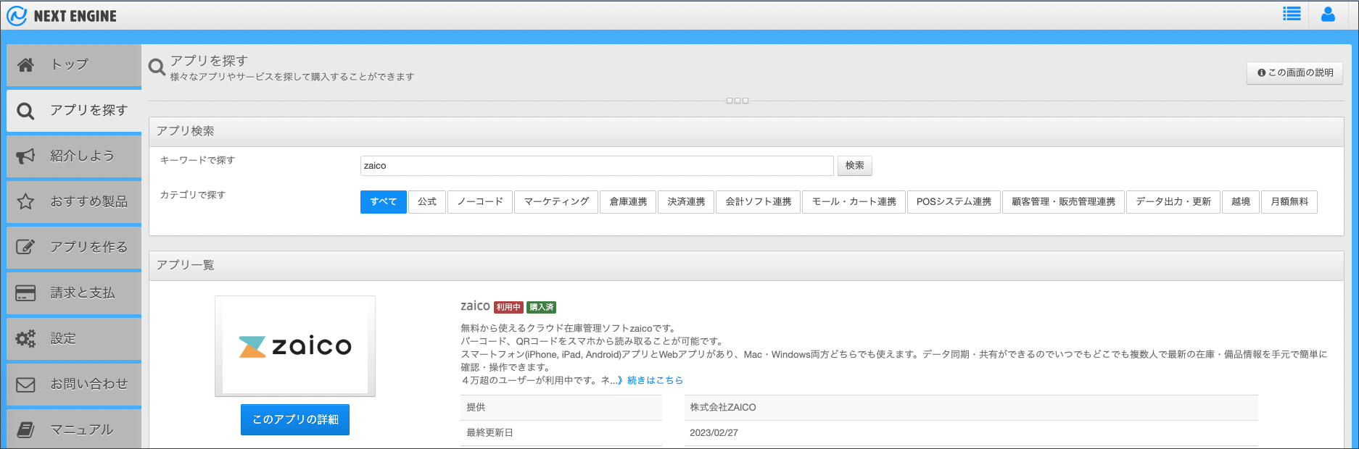Click the book icon beside マニュアル
1359x449 pixels.
pos(25,430)
